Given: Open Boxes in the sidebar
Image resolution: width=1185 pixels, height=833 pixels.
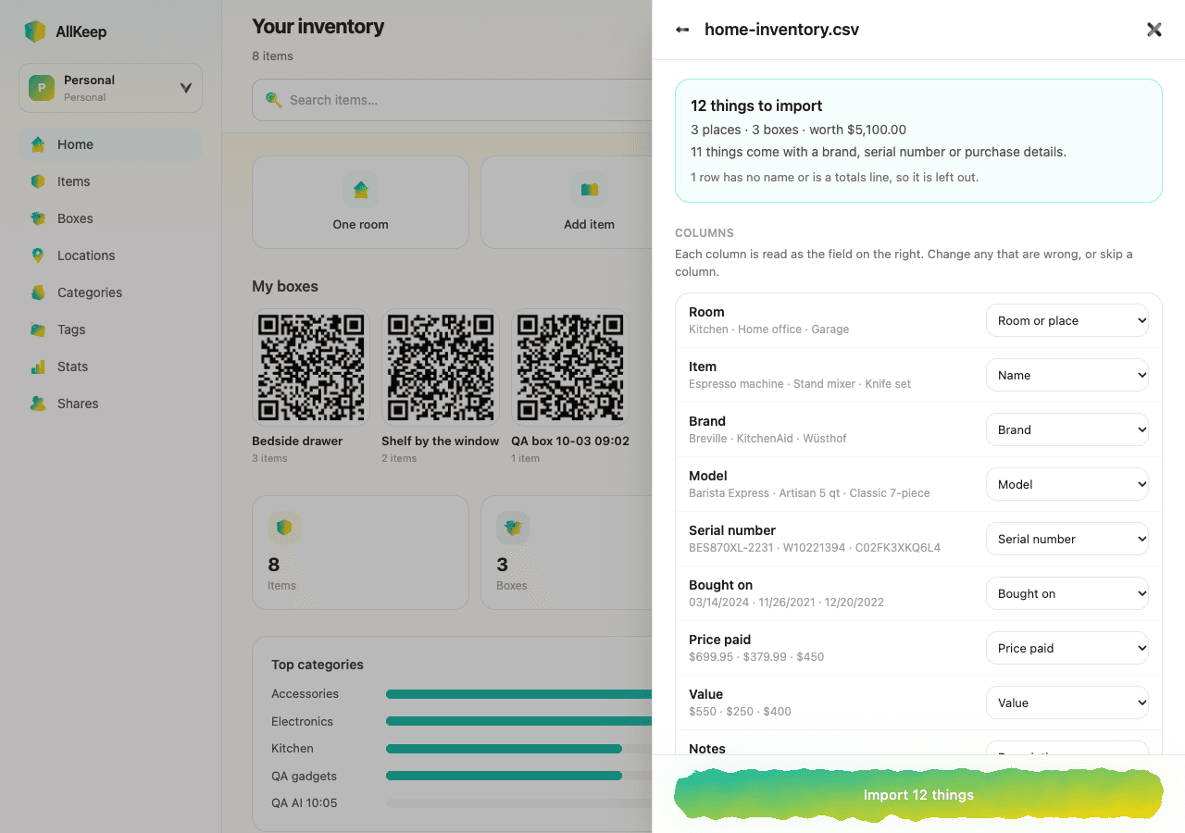Looking at the screenshot, I should pyautogui.click(x=110, y=218).
